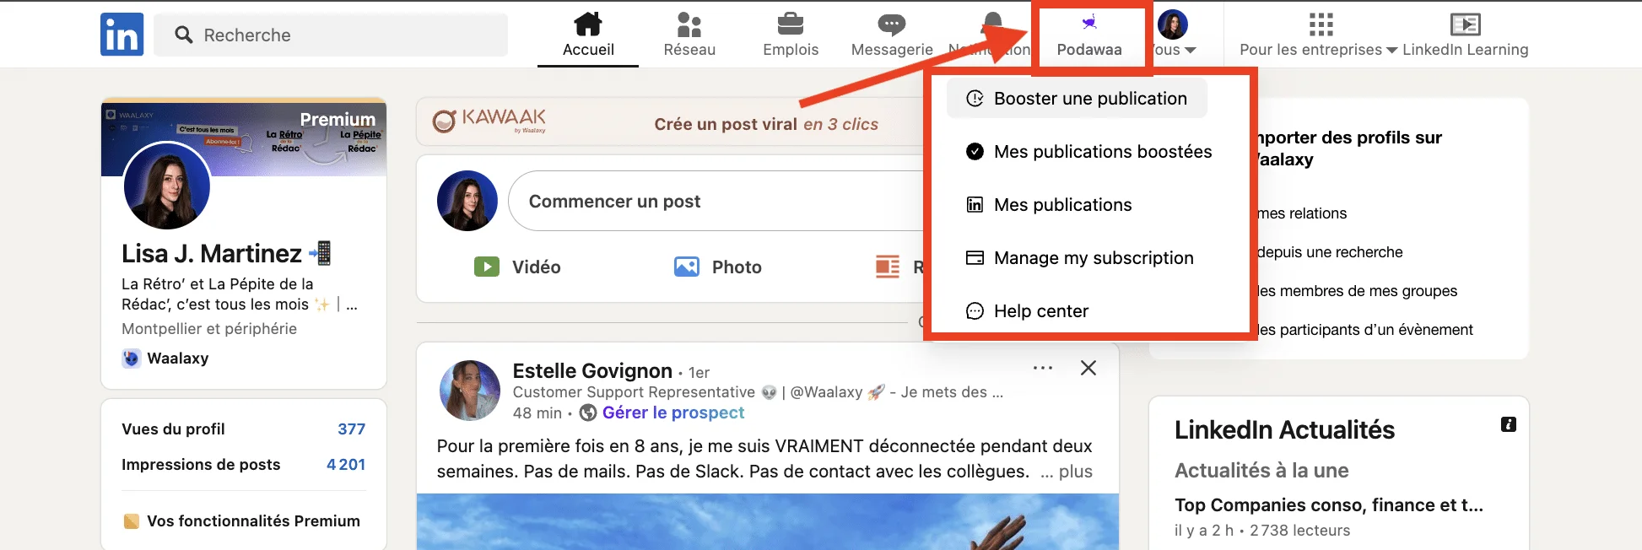Click mes relations option
This screenshot has height=550, width=1642.
click(1302, 213)
